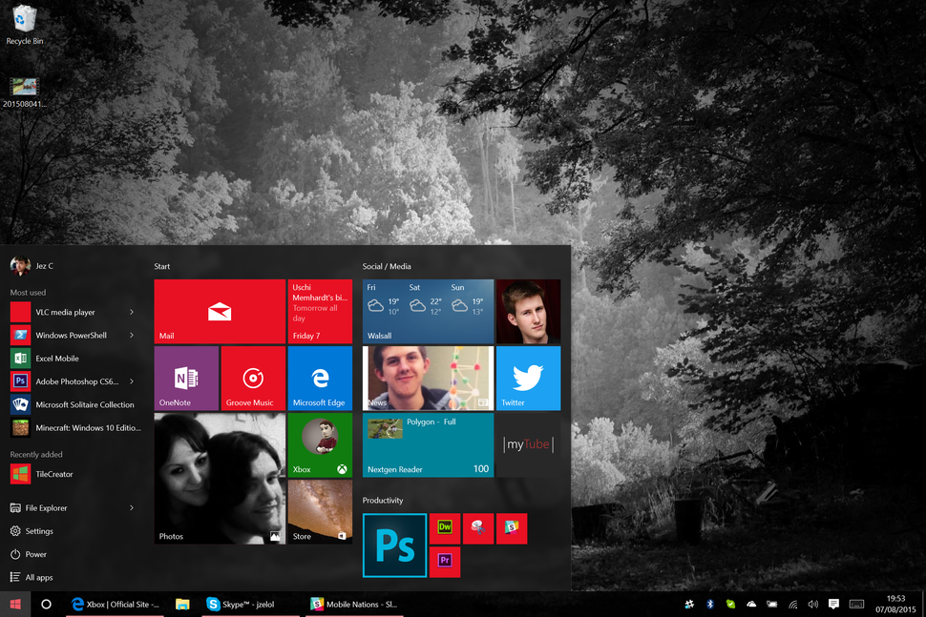Launch Groove Music from its tile
Screen dimensions: 926x617
tap(253, 378)
